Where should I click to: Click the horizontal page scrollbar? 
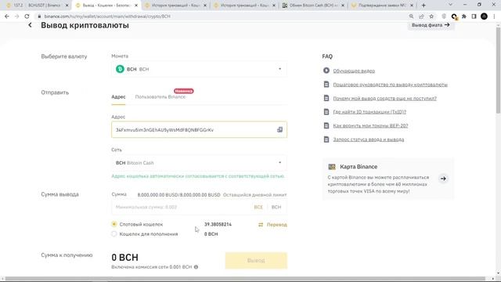tap(245, 279)
